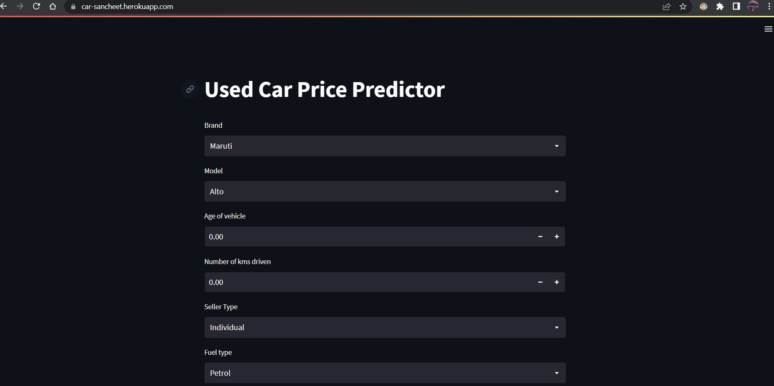The image size is (774, 386).
Task: Click the browser home icon
Action: [x=53, y=7]
